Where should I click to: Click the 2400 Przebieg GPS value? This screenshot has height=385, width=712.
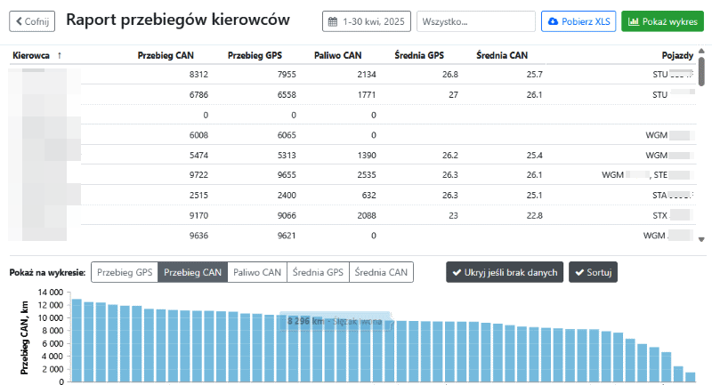pos(287,196)
